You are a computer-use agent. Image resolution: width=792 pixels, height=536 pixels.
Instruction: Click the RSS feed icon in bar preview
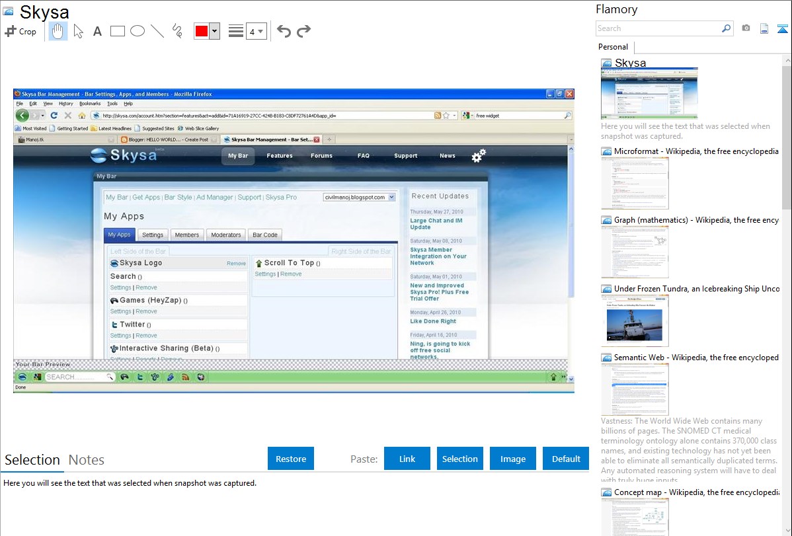pos(185,377)
